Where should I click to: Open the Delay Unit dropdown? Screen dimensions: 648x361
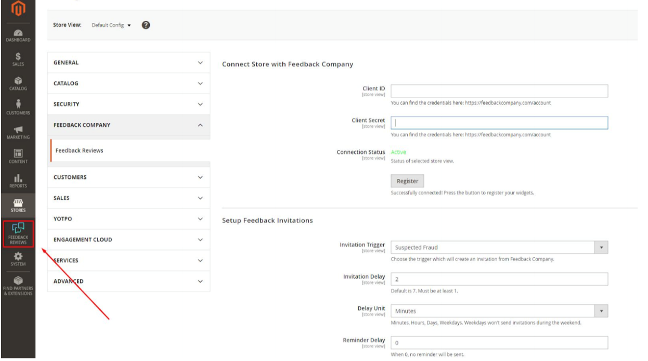[499, 311]
